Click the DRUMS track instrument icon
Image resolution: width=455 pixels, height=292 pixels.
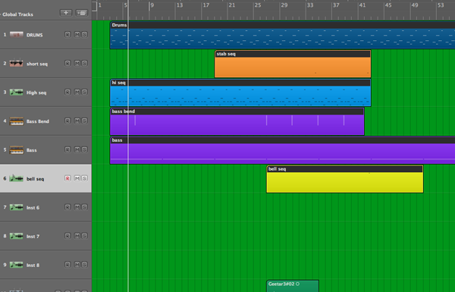coord(17,35)
